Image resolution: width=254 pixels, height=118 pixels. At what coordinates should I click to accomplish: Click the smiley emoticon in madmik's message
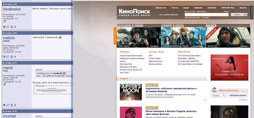point(60,37)
